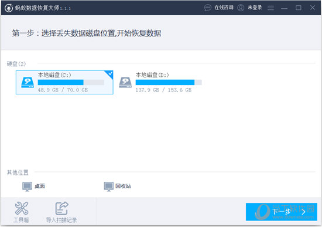Click the 硬盘(2) section header
Image resolution: width=322 pixels, height=227 pixels.
(16, 64)
